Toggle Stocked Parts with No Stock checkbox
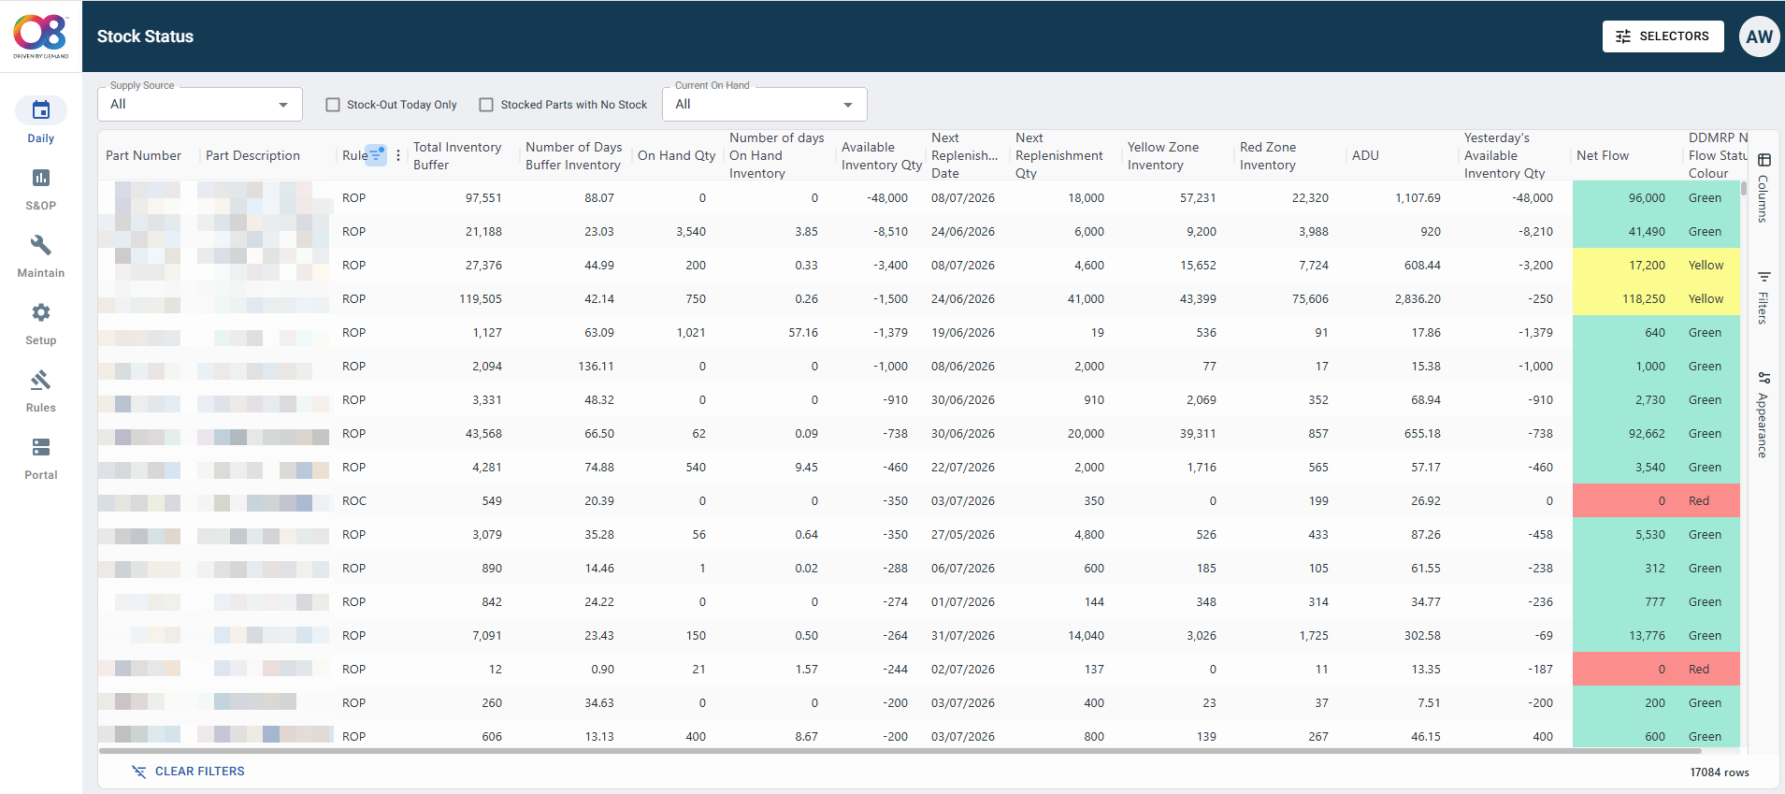This screenshot has height=794, width=1785. (486, 105)
